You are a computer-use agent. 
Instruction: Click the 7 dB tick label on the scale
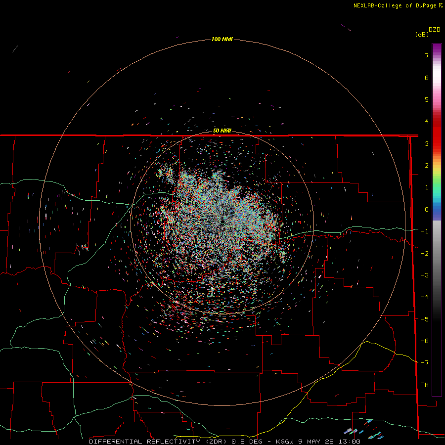427,55
